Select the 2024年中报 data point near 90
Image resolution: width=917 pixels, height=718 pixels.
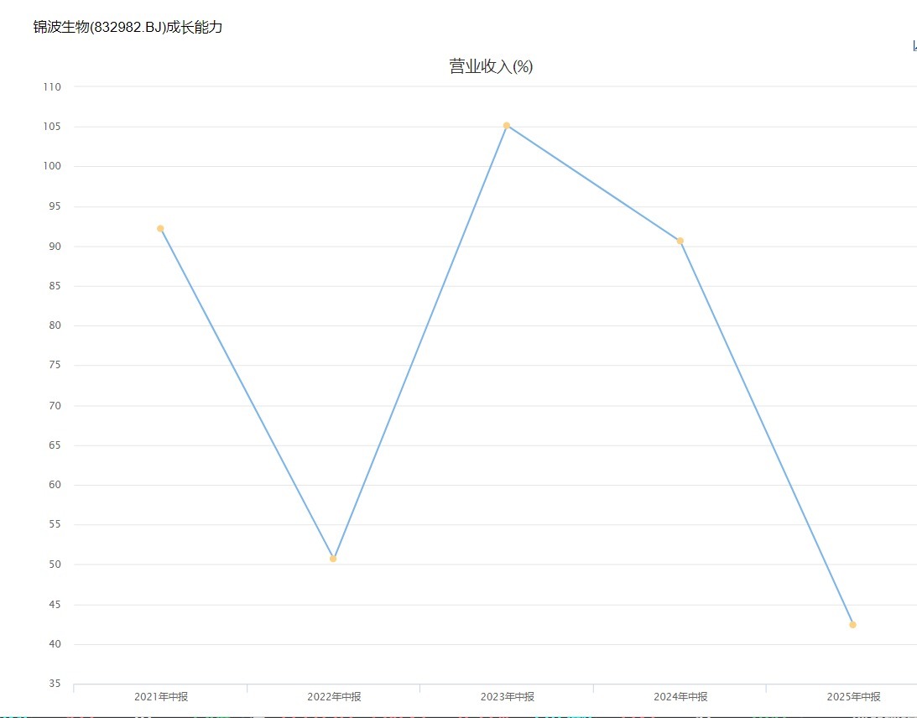pyautogui.click(x=680, y=241)
